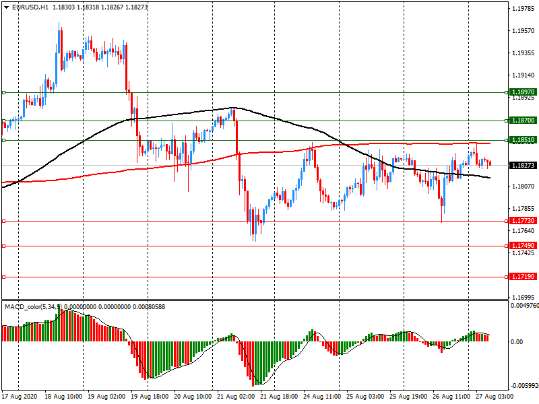The height and width of the screenshot is (404, 539).
Task: Click the EURUSD,H1 chart title text
Action: [x=30, y=7]
